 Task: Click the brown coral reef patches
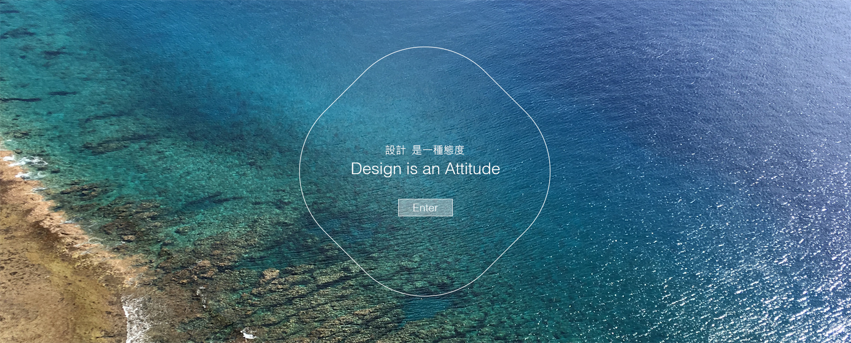point(269,287)
